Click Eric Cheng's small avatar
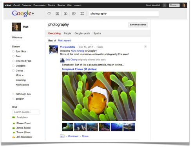The width and height of the screenshot is (192, 147). point(62,60)
